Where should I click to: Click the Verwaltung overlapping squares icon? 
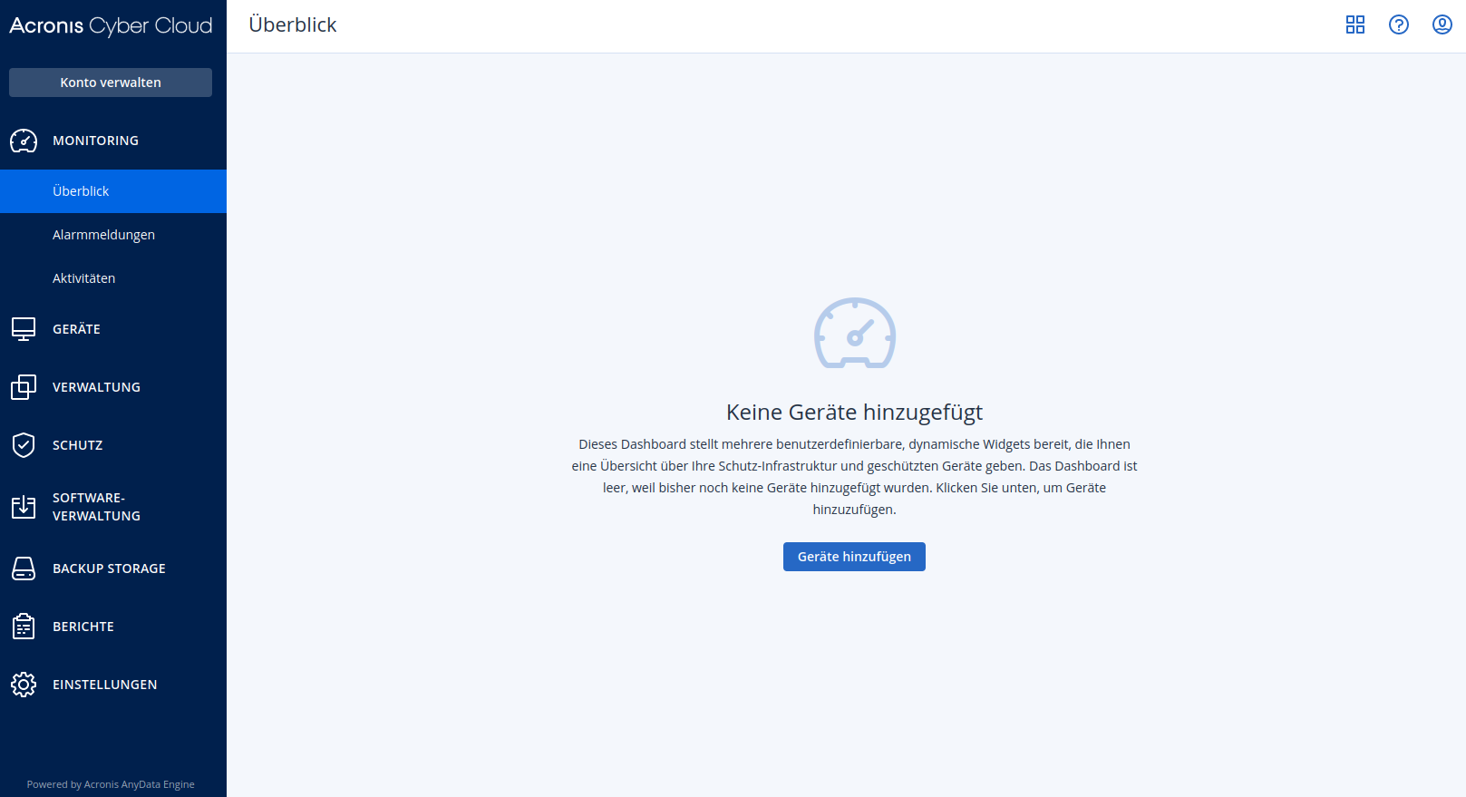(24, 387)
